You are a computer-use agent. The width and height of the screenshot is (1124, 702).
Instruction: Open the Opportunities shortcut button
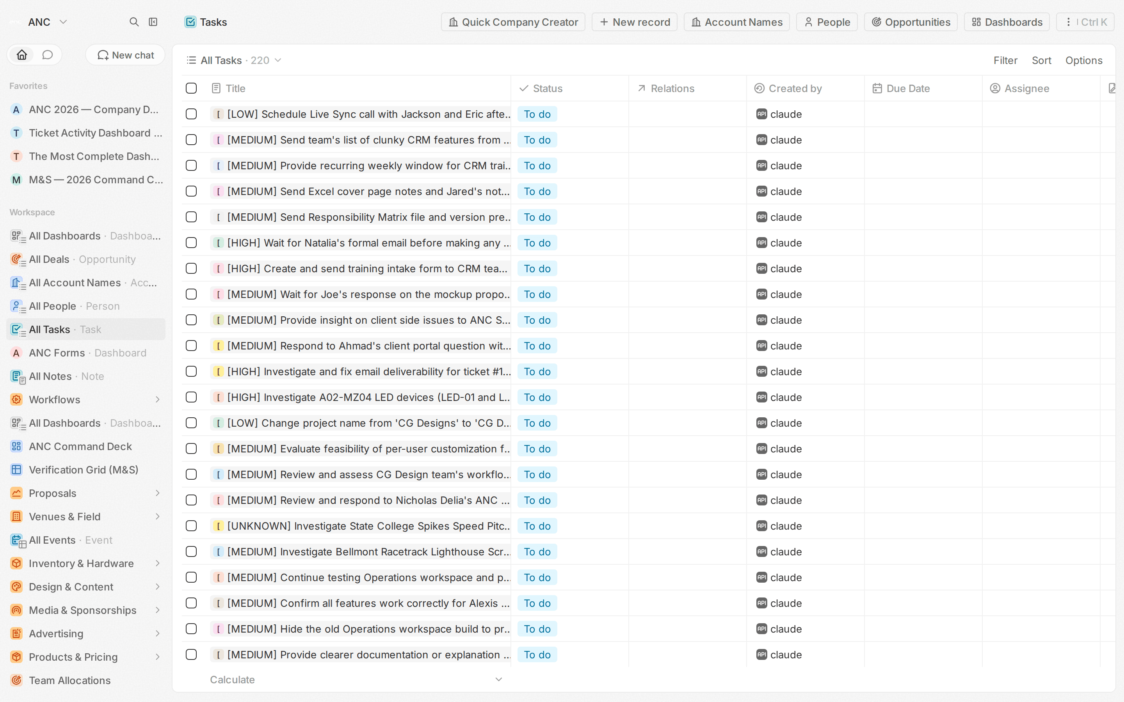click(911, 22)
